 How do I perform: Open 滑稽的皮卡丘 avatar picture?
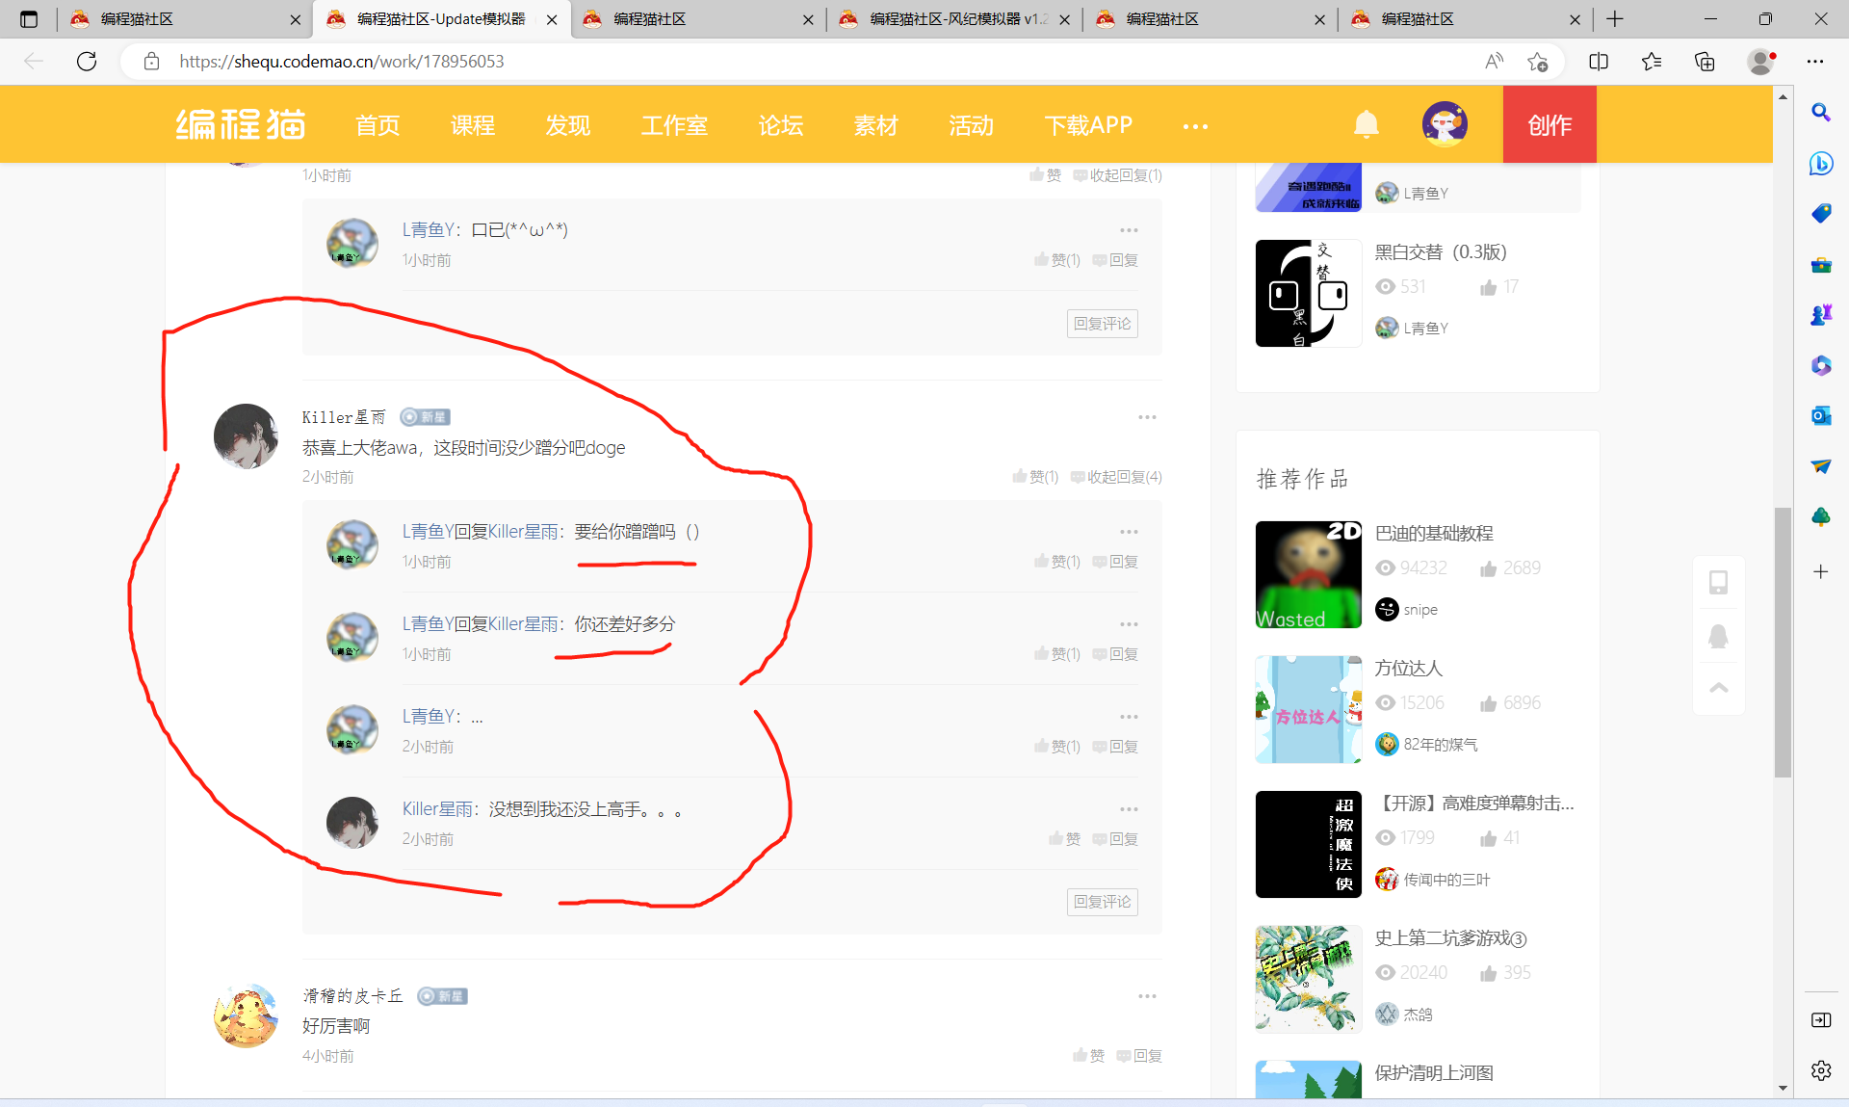[x=246, y=1015]
